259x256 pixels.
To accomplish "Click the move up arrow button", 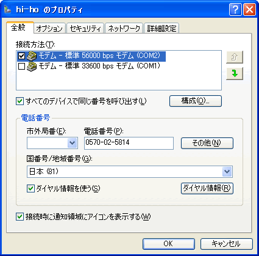I will pyautogui.click(x=235, y=57).
